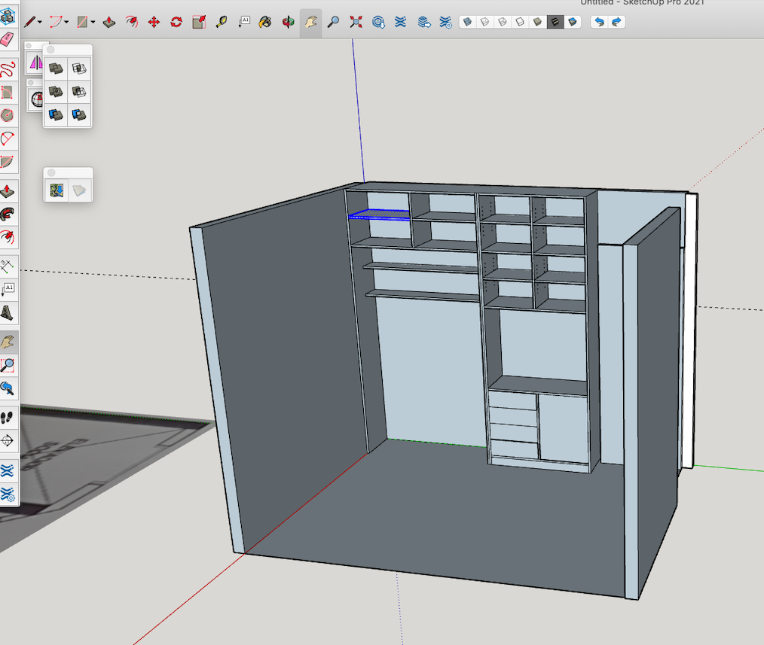Open the Shape tool dropdown arrow
Image resolution: width=764 pixels, height=645 pixels.
point(93,22)
